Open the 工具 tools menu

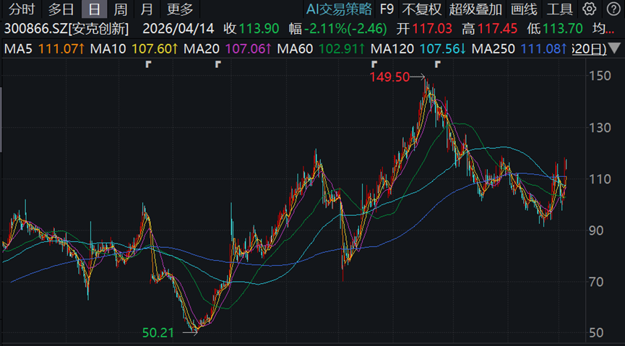[x=560, y=9]
